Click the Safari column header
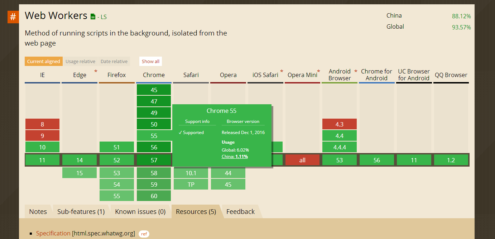 (x=191, y=75)
